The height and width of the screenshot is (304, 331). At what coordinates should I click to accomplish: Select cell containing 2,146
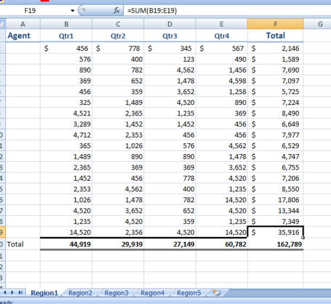(275, 48)
